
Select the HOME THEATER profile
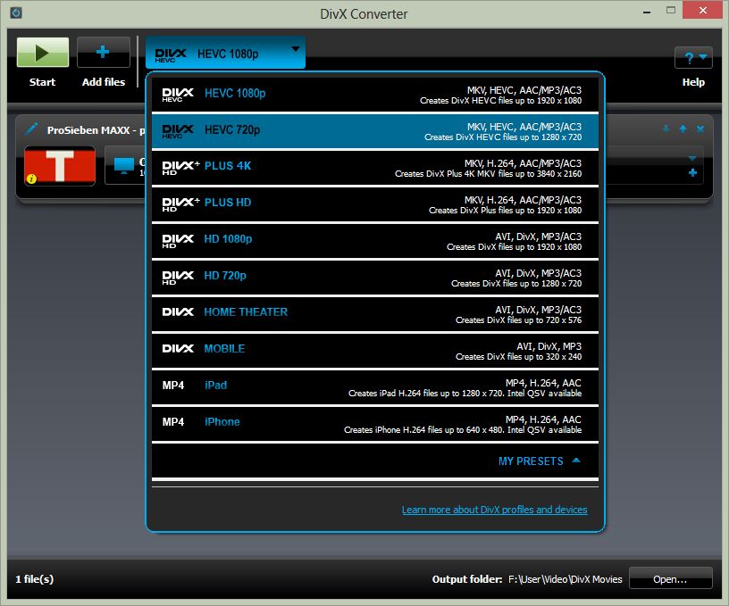(374, 314)
